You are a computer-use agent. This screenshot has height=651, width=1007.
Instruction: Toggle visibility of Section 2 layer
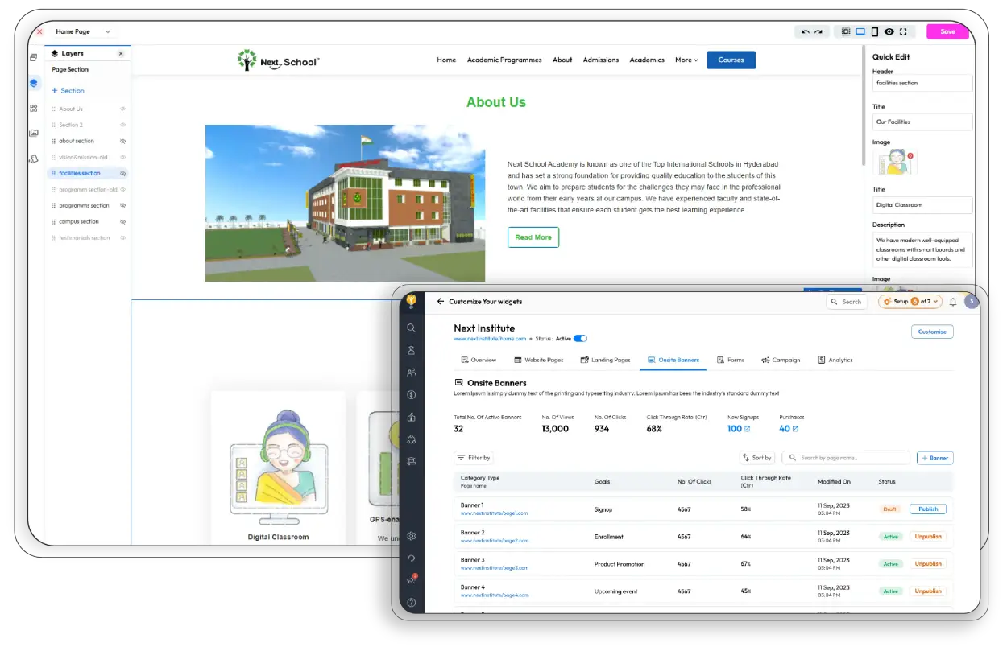pos(123,125)
